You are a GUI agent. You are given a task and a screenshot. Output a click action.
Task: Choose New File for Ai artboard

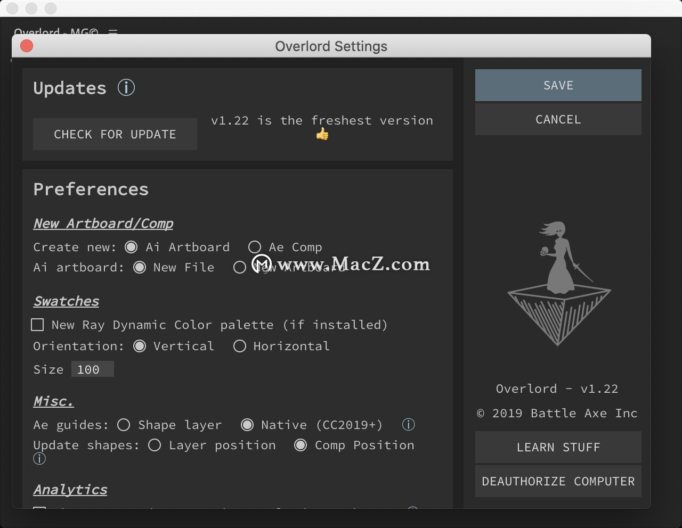pyautogui.click(x=140, y=267)
